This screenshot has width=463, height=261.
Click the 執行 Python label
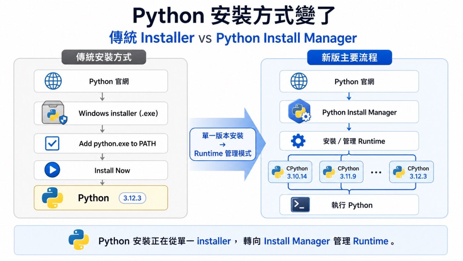coord(352,205)
